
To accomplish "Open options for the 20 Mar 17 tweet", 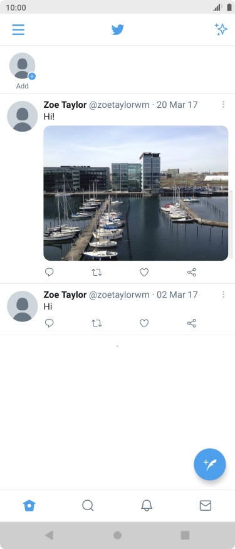I will point(224,104).
